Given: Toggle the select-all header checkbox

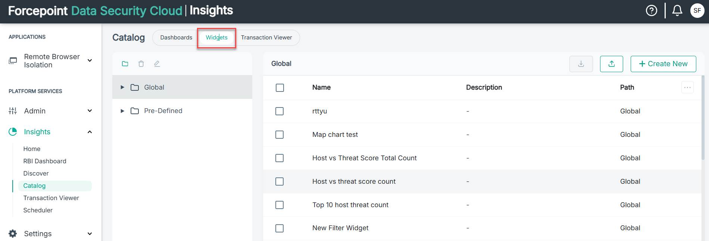Looking at the screenshot, I should pos(280,88).
